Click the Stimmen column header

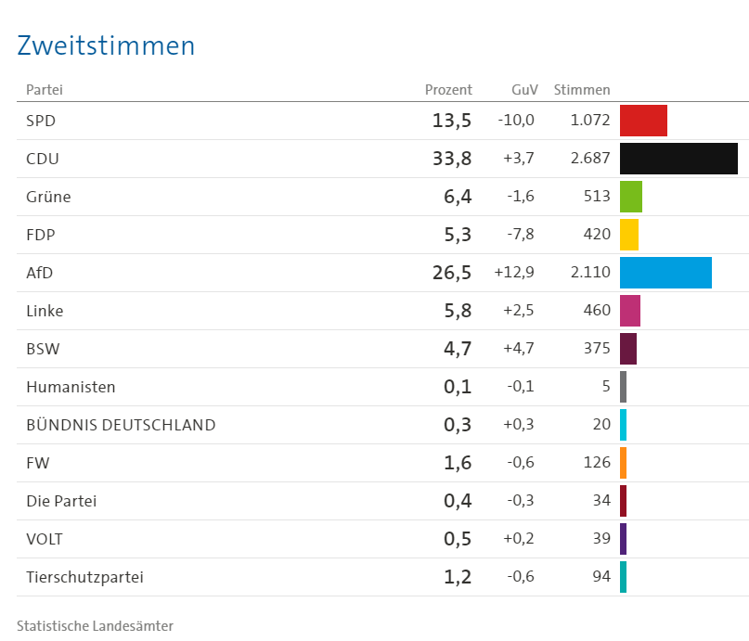click(582, 90)
